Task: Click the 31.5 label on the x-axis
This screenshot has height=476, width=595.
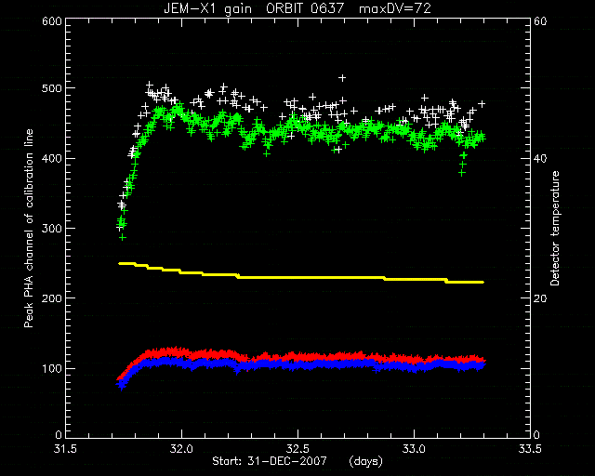Action: (x=65, y=449)
